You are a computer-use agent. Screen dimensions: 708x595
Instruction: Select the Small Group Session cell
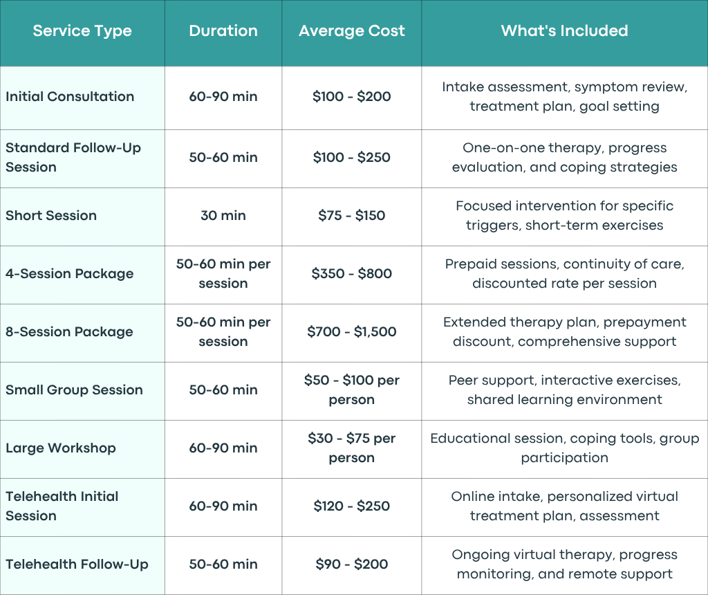click(82, 390)
